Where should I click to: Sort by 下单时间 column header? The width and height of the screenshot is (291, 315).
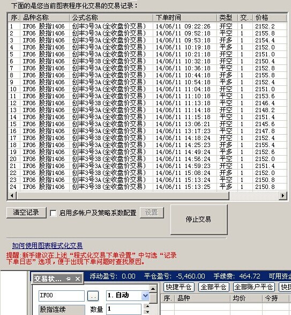click(185, 18)
